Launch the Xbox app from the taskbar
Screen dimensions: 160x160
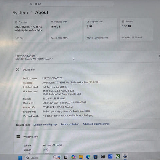click(x=118, y=156)
